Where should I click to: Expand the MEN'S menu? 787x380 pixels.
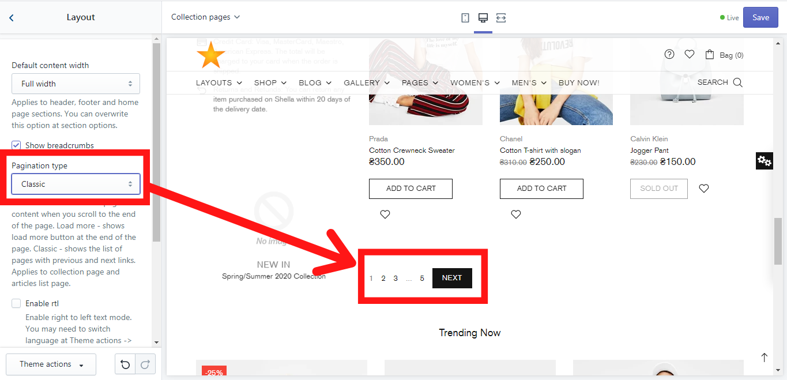[529, 83]
